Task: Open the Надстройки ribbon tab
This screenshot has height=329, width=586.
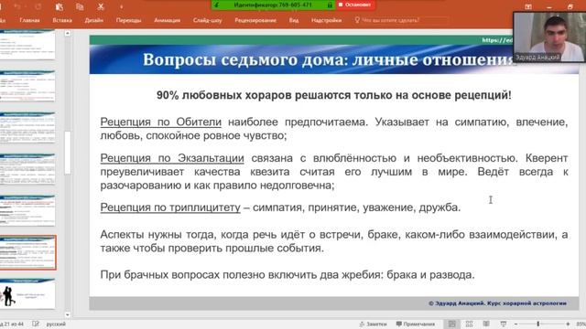Action: (326, 20)
